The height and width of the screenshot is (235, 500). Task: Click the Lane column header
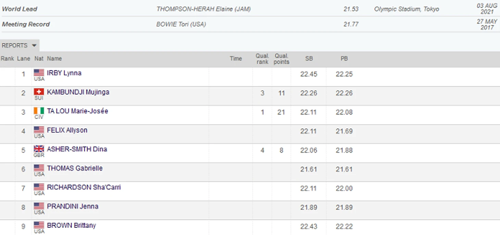click(24, 58)
